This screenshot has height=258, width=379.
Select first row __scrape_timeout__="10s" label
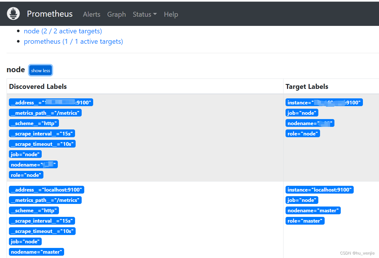coord(42,144)
